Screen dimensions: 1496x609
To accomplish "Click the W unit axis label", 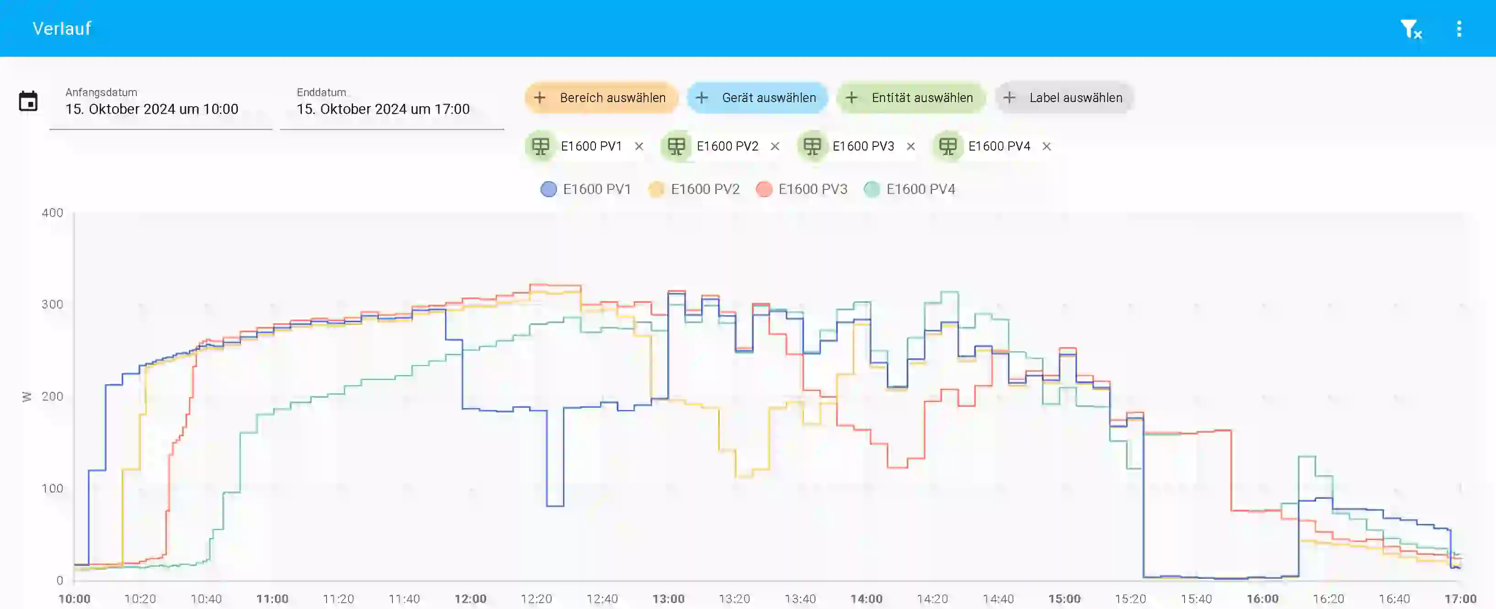I will click(x=26, y=396).
